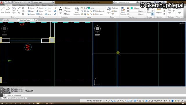Expand the Draw panel
This screenshot has width=186, height=105.
pyautogui.click(x=13, y=17)
